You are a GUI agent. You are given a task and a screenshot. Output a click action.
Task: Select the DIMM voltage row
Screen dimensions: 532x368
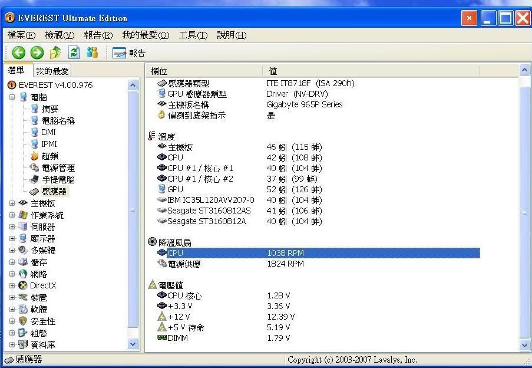[x=319, y=338]
